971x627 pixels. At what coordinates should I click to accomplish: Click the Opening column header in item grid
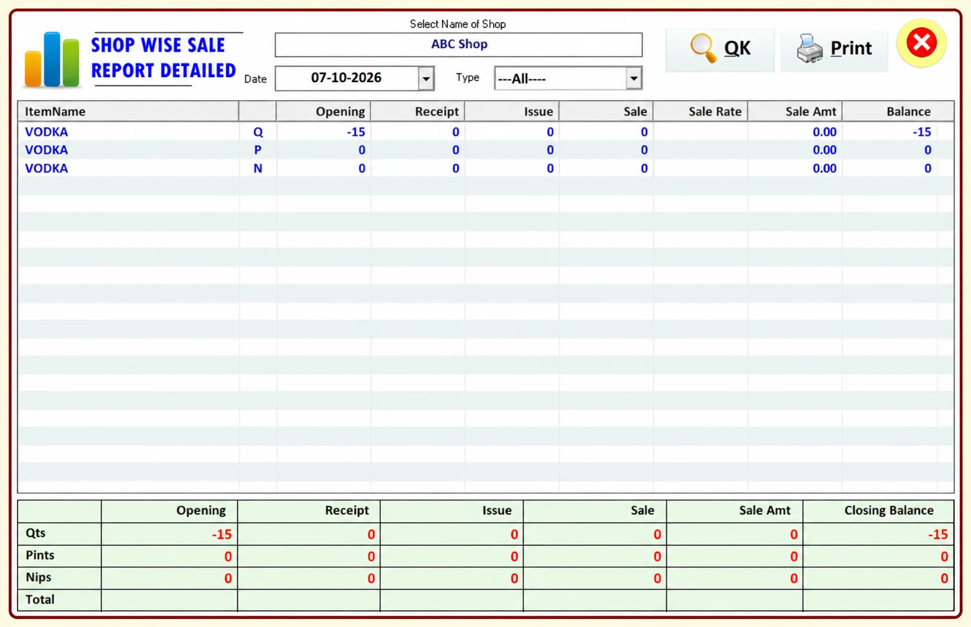[323, 111]
